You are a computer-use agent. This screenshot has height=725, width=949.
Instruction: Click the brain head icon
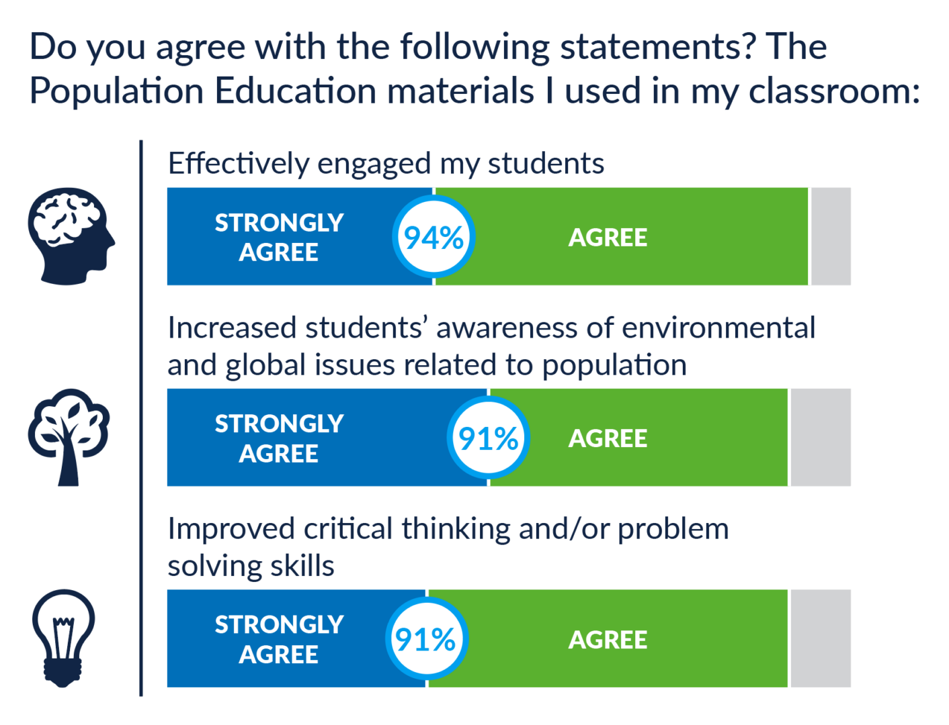coord(71,236)
